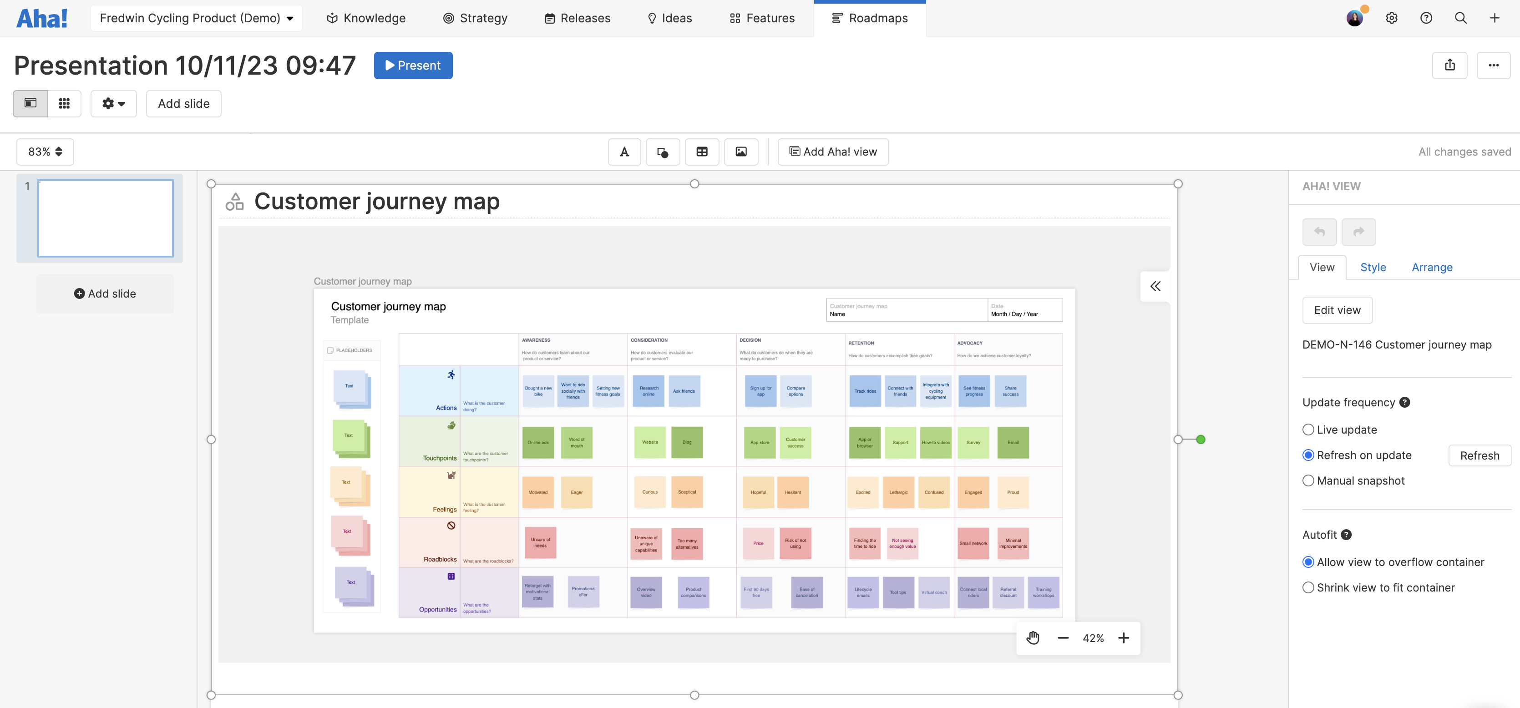Switch to the View tab

pos(1322,267)
